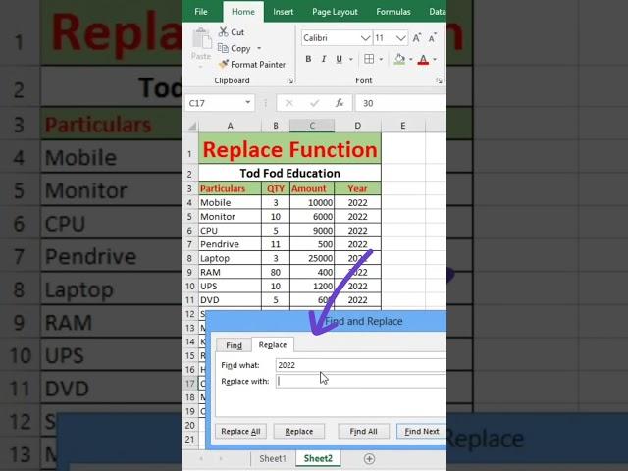Click the Replace Function title cell
628x471 pixels.
point(289,149)
